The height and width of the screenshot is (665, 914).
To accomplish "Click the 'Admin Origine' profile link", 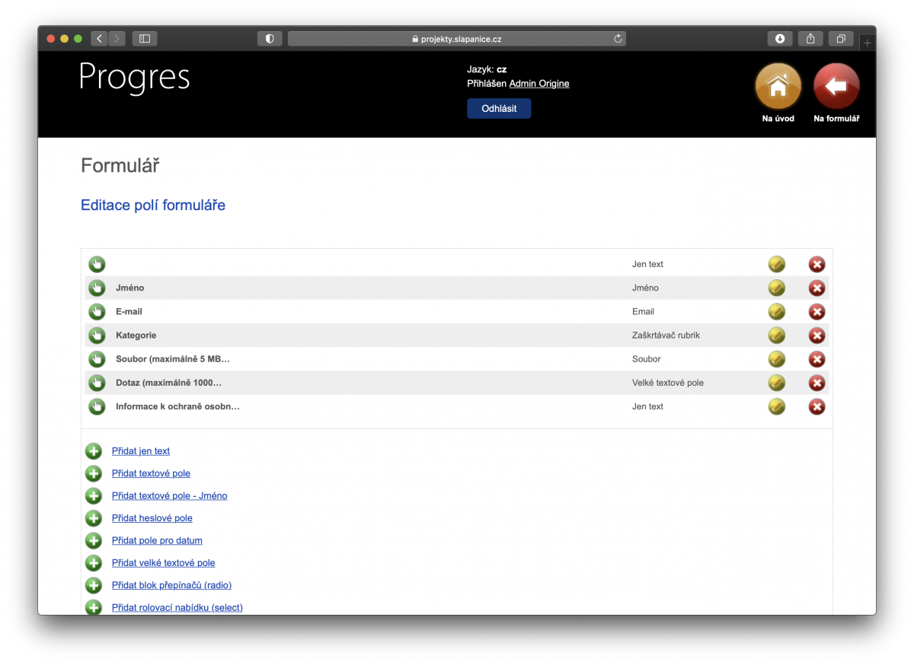I will tap(538, 84).
